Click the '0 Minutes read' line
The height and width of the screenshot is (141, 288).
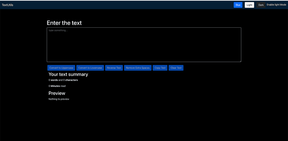click(x=57, y=86)
